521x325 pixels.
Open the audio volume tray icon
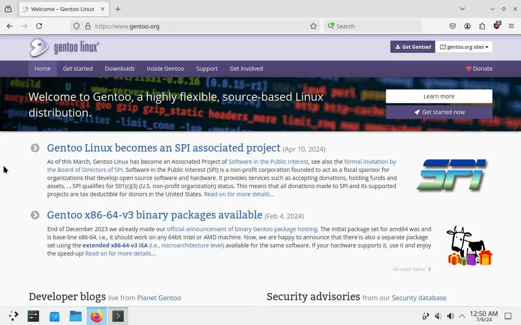[450, 316]
